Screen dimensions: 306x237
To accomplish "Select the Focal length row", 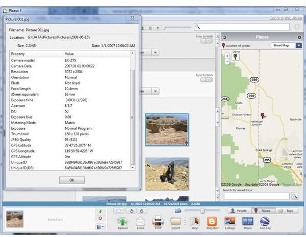I will click(x=70, y=88).
